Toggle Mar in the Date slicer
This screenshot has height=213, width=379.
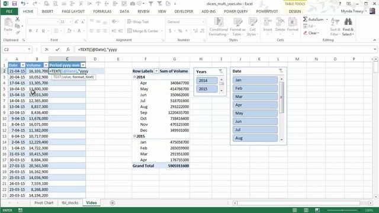255,96
